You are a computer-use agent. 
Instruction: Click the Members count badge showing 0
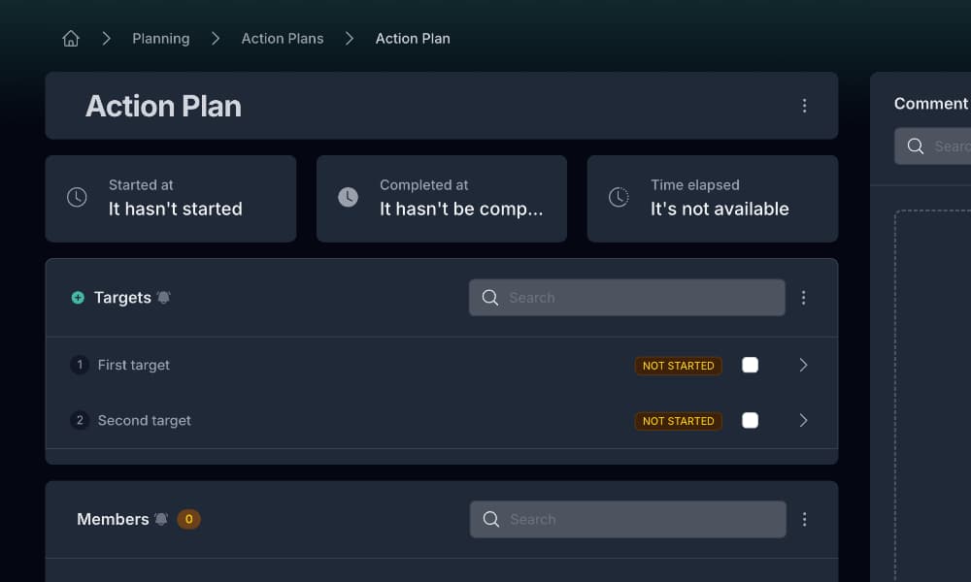pyautogui.click(x=189, y=519)
